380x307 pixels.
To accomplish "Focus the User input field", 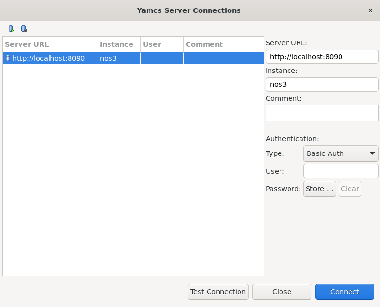I will click(341, 171).
